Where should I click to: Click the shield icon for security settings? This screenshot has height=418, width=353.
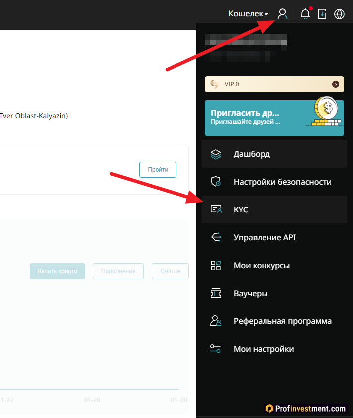[x=216, y=182]
